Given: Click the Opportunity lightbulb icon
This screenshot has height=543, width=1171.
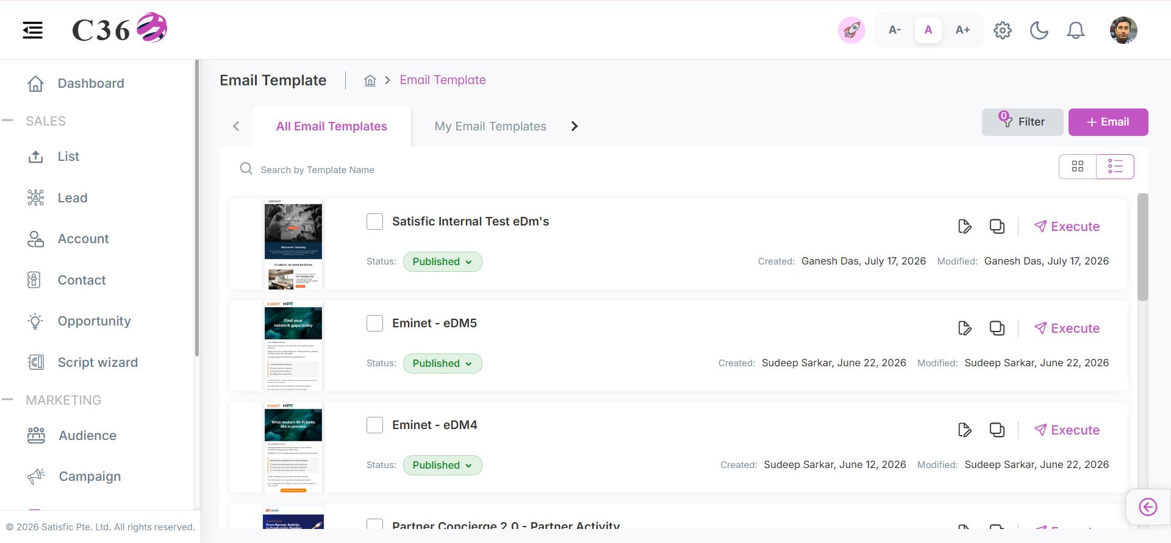Looking at the screenshot, I should tap(36, 321).
